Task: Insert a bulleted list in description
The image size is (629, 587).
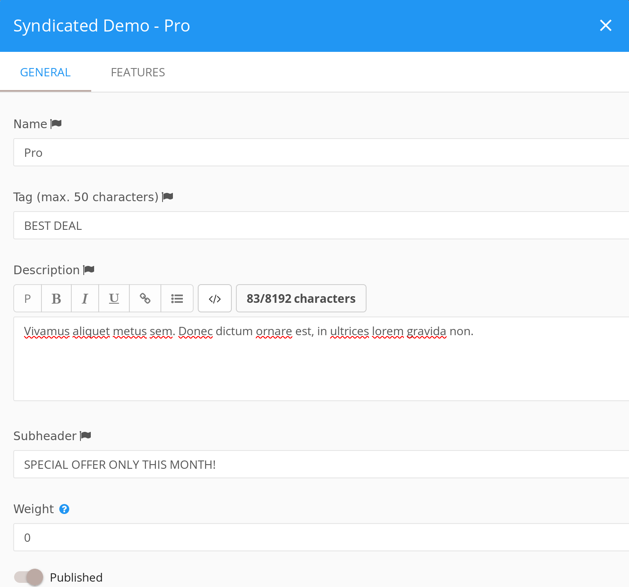Action: coord(177,298)
